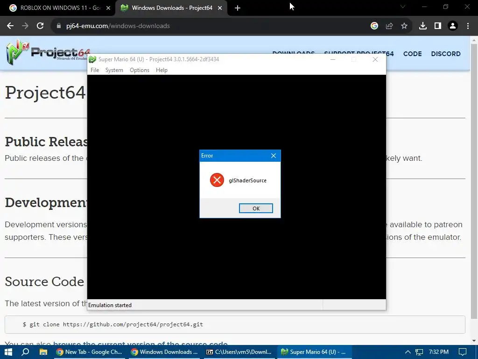Switch to New Tab - Google Chrome taskbar item
The height and width of the screenshot is (359, 478).
point(90,352)
